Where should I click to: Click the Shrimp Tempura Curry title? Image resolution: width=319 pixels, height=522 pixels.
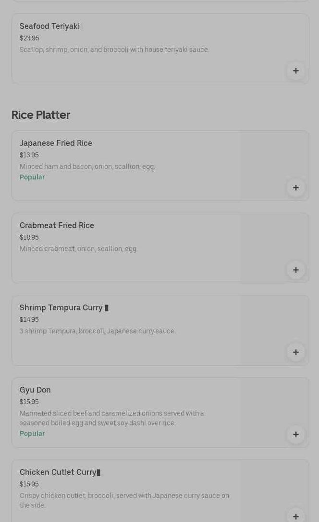coord(61,308)
